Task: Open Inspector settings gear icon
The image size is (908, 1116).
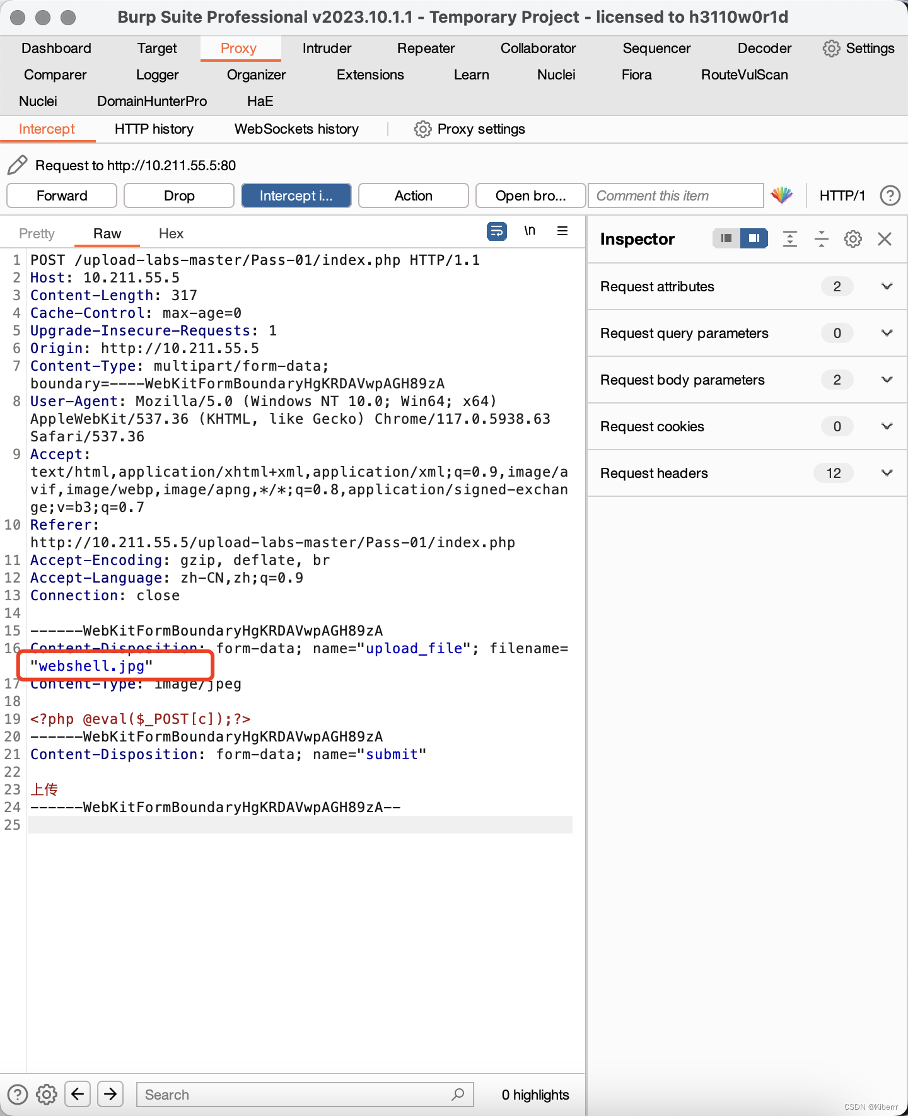Action: click(853, 239)
